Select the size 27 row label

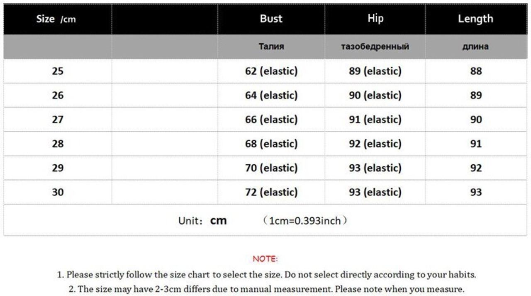click(x=58, y=120)
